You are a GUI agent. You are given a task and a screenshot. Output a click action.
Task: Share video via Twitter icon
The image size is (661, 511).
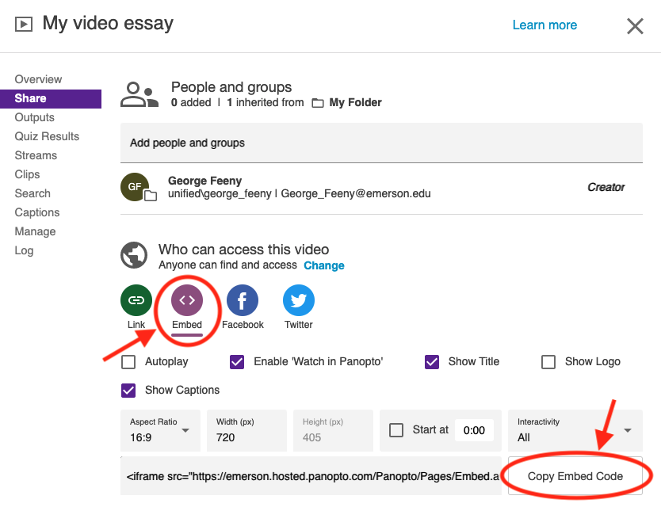pyautogui.click(x=299, y=300)
